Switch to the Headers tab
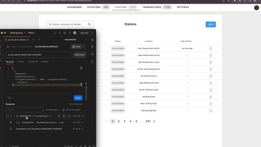This screenshot has width=261, height=147. [x=33, y=62]
